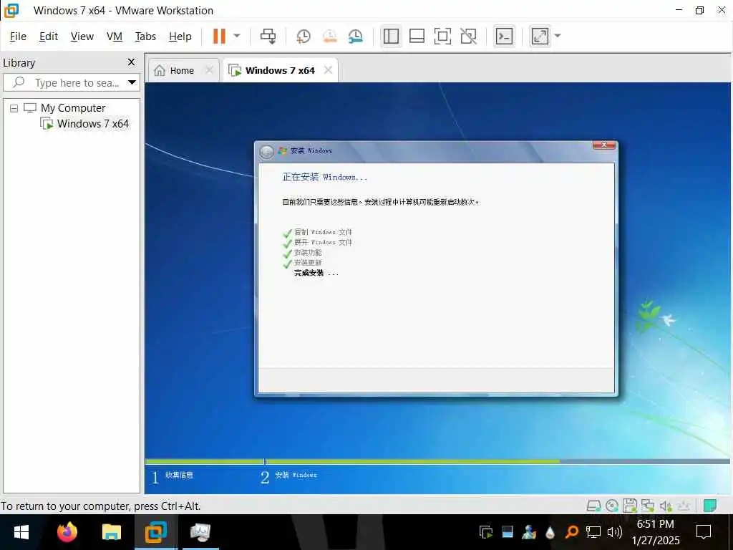
Task: Open the stretch guest dropdown arrow
Action: coord(557,36)
